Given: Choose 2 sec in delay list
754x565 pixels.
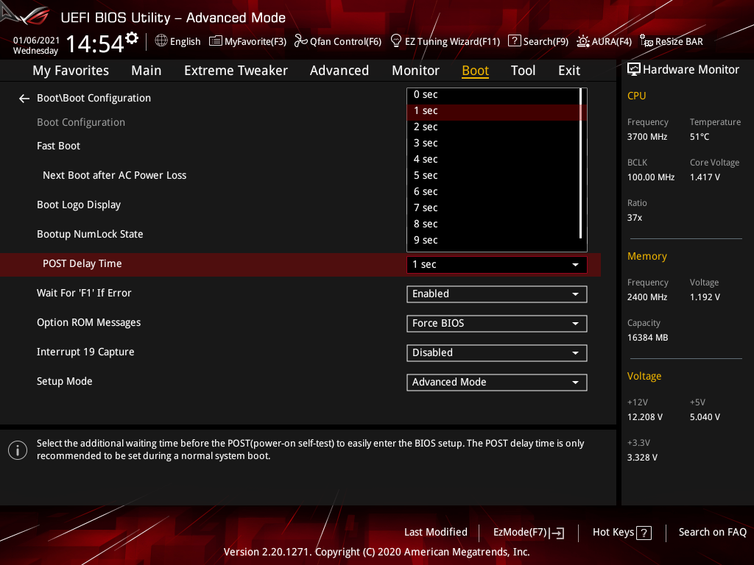Looking at the screenshot, I should (x=494, y=127).
